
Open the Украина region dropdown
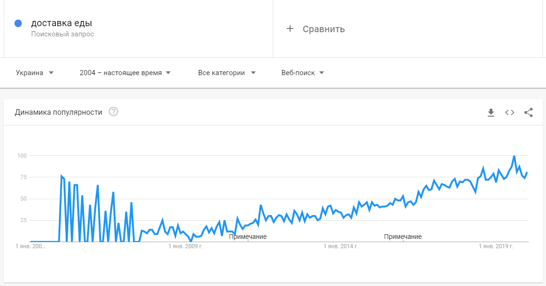35,73
